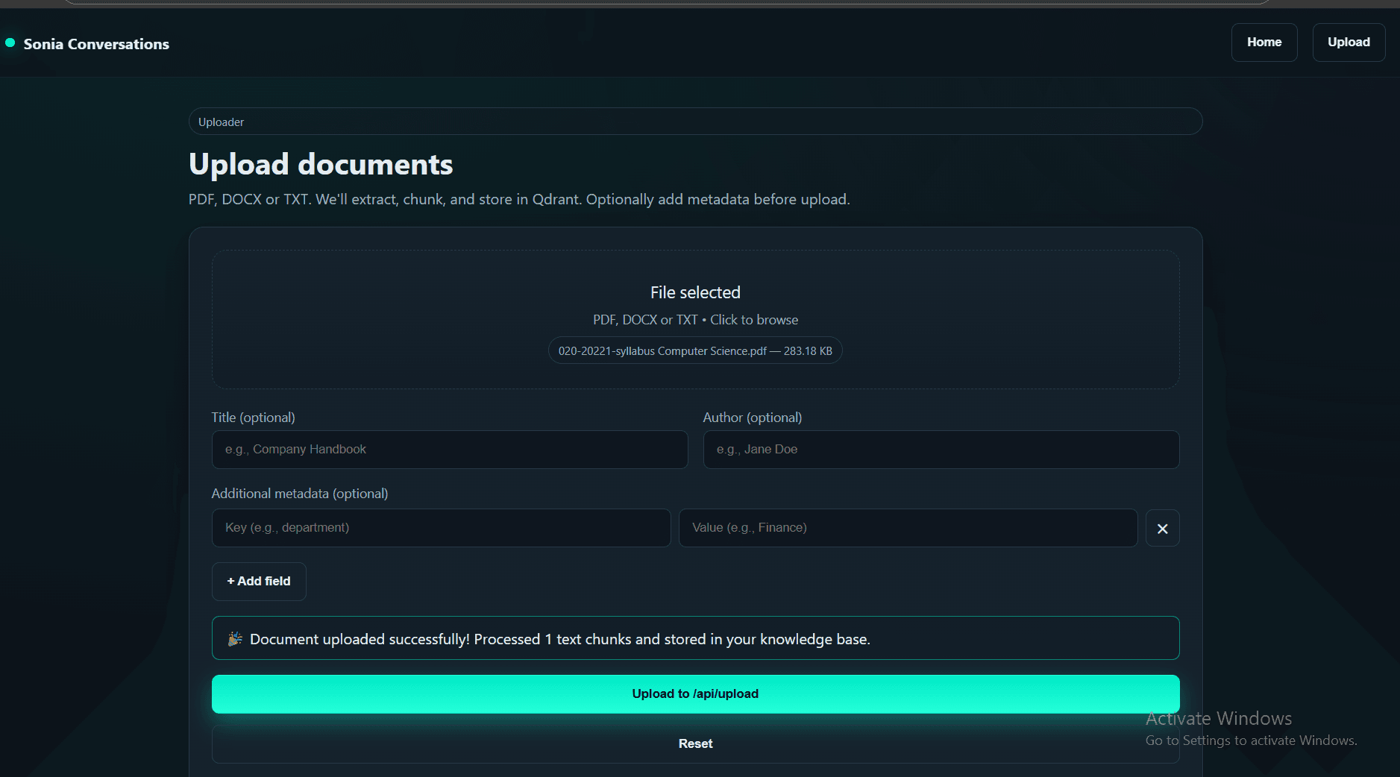This screenshot has height=777, width=1400.
Task: Click the Sonia Conversations brand title
Action: point(96,44)
